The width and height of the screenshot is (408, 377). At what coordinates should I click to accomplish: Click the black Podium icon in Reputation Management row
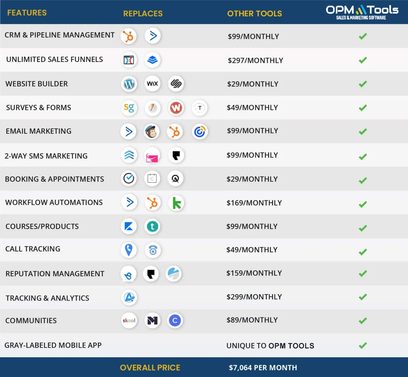click(x=151, y=274)
